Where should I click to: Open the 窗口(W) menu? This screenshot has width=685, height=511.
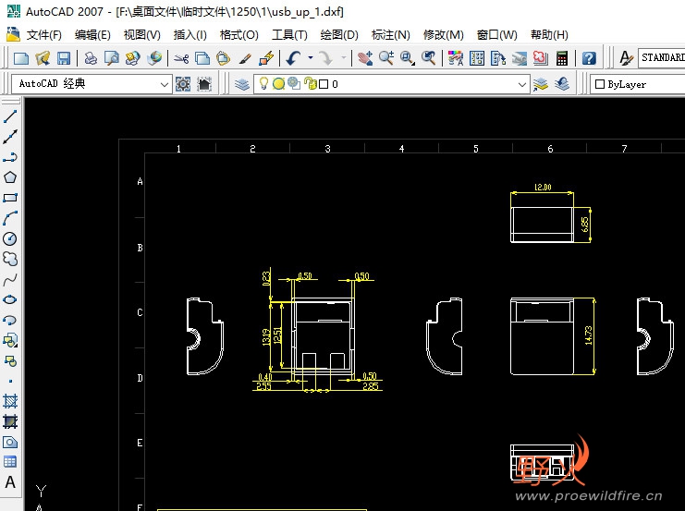pos(496,34)
